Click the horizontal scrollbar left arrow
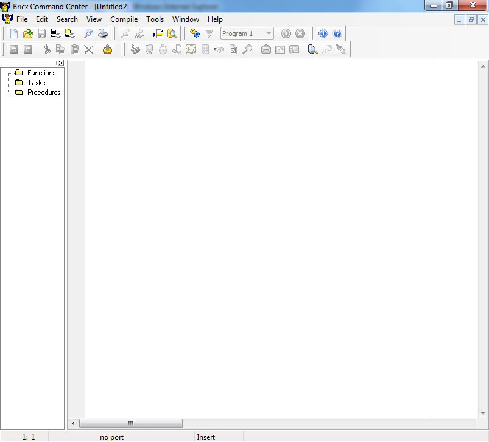 click(73, 423)
